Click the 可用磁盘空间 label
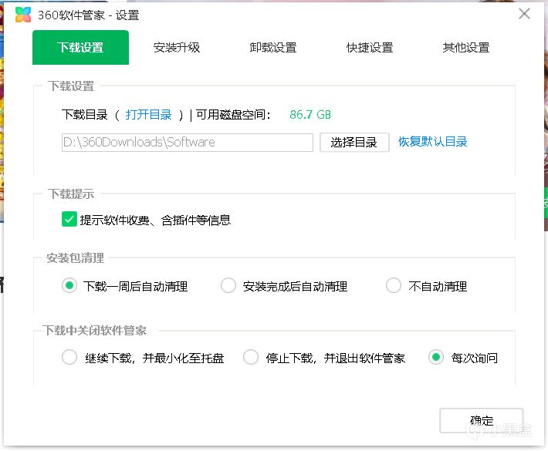 tap(233, 115)
